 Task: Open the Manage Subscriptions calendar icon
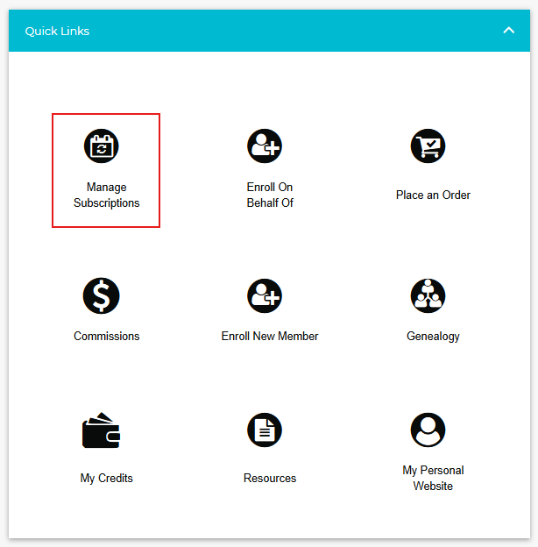click(x=101, y=146)
